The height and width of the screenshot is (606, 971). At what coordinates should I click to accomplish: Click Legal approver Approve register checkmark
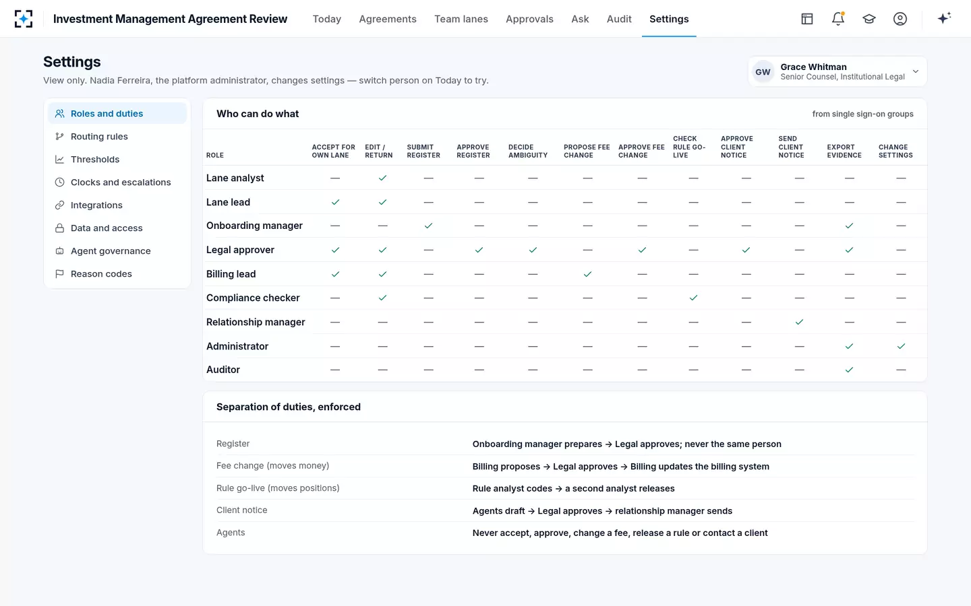tap(479, 250)
